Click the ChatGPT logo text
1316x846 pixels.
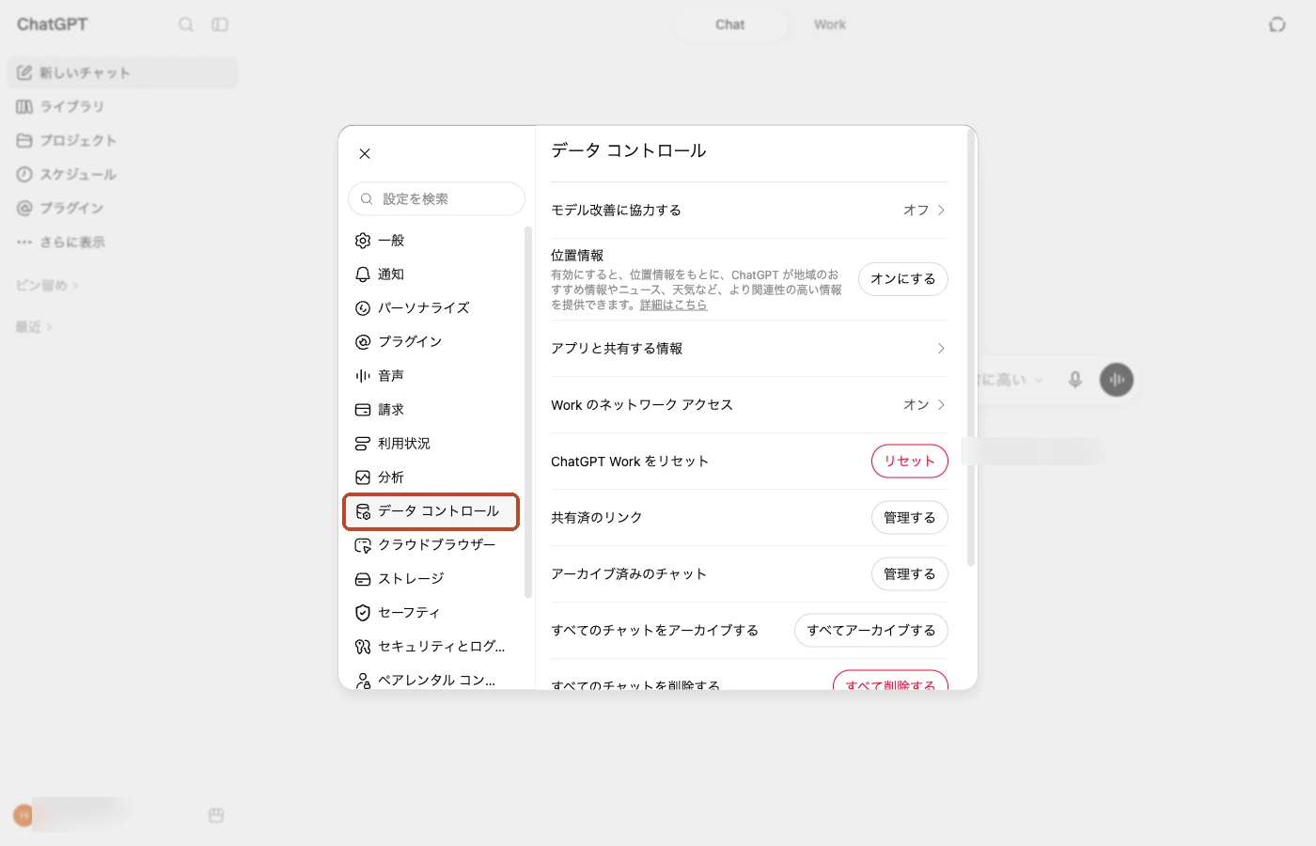[x=53, y=24]
